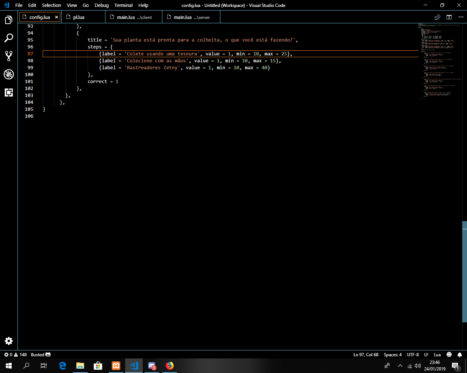Select the UTF-8 encoding indicator

point(413,355)
